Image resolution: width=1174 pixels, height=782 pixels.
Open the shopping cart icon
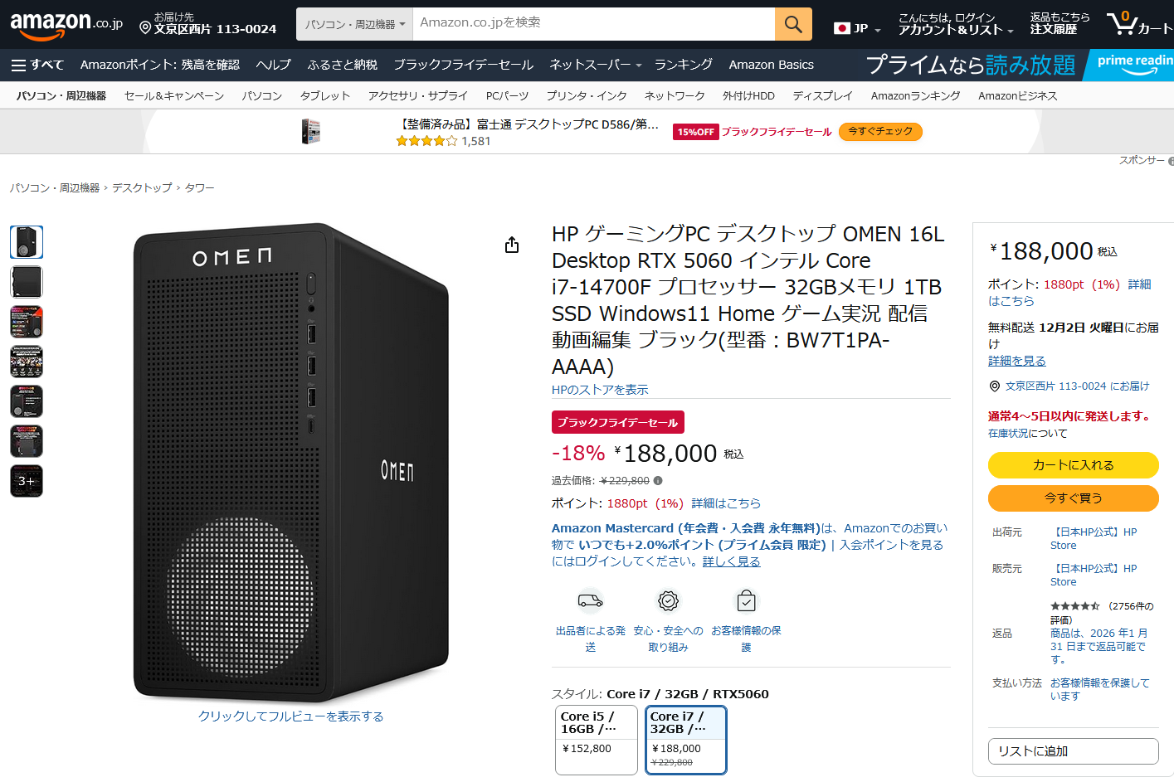1123,23
